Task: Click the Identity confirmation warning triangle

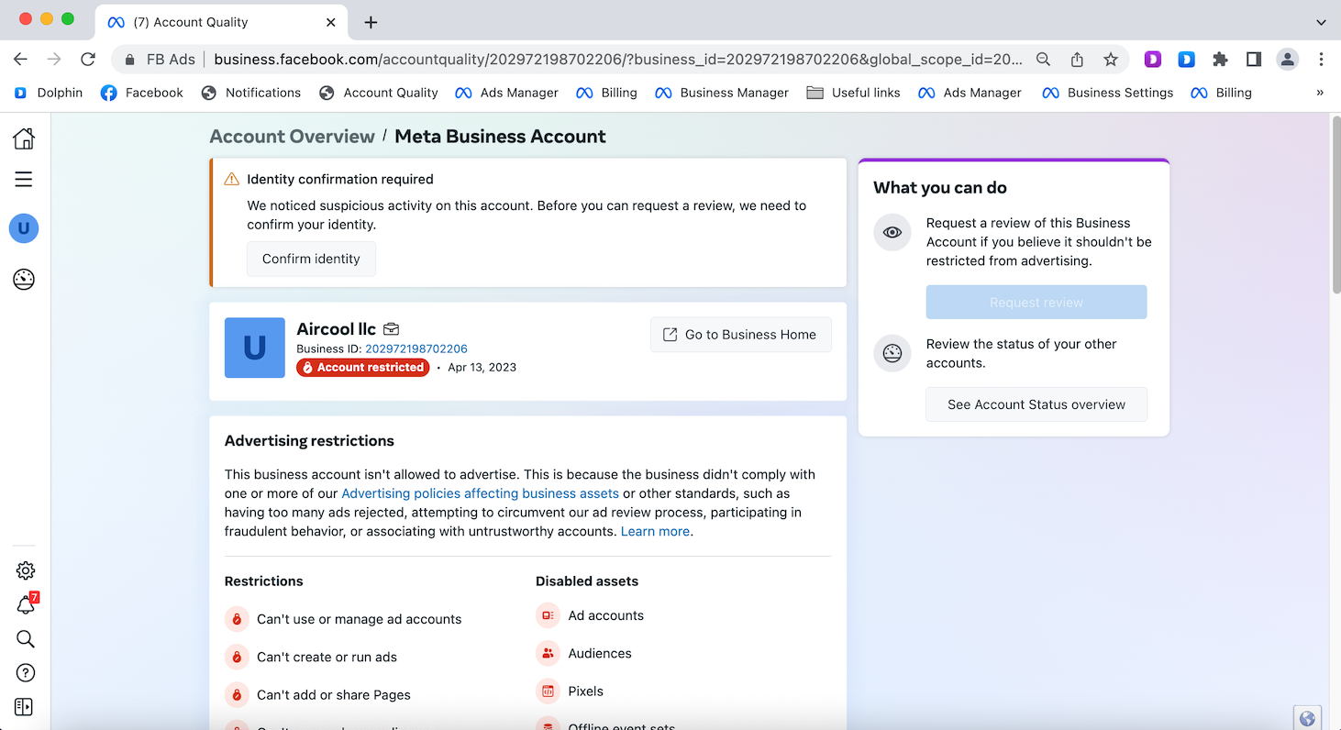Action: pyautogui.click(x=232, y=179)
